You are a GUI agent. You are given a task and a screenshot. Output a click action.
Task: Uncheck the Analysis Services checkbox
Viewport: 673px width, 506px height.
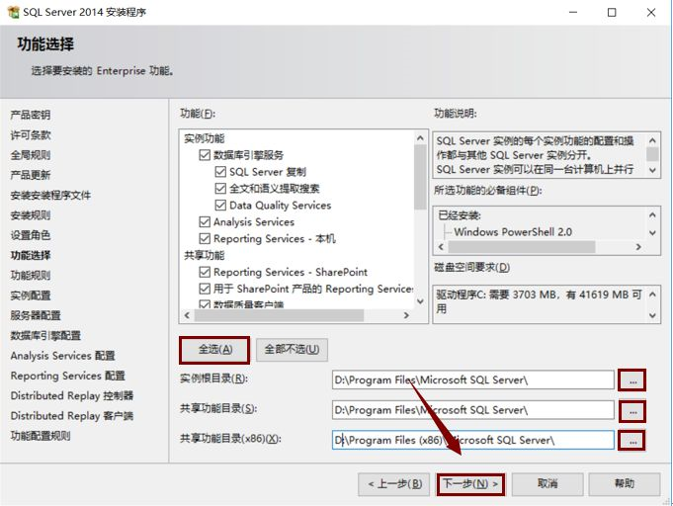pyautogui.click(x=205, y=222)
